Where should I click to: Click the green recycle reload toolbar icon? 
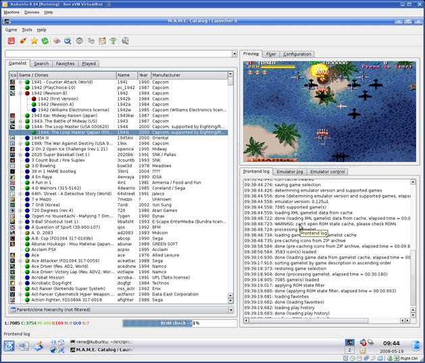click(x=45, y=41)
